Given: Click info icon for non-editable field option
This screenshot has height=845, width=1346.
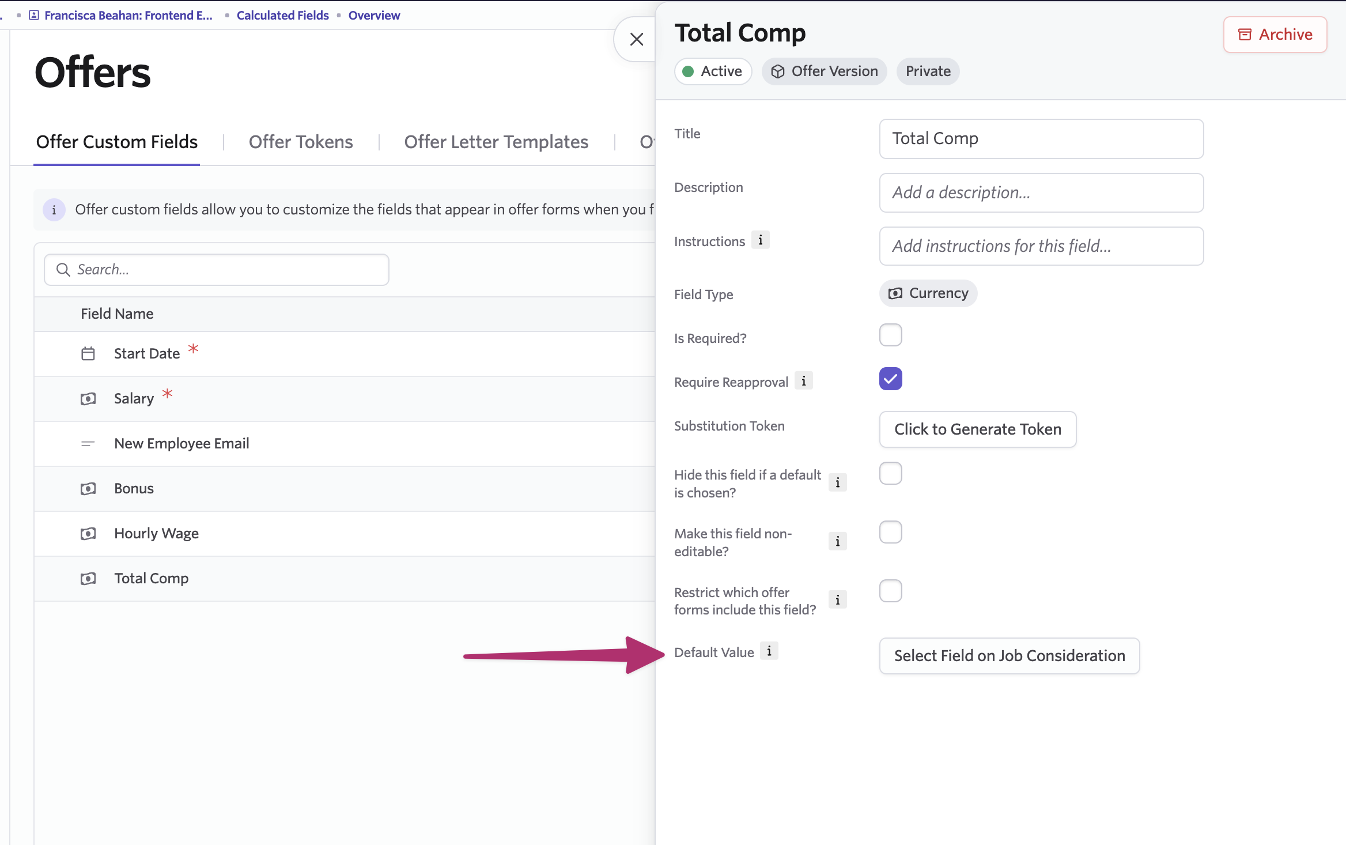Looking at the screenshot, I should pos(838,542).
